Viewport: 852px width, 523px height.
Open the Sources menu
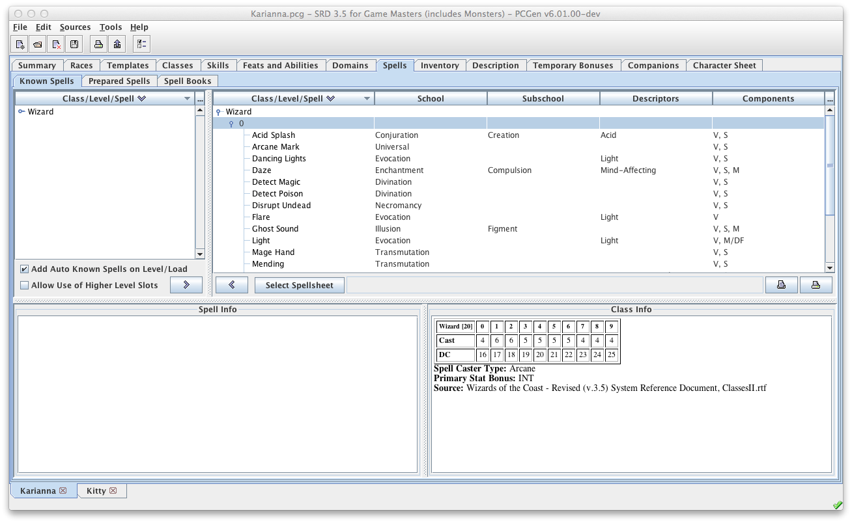(x=75, y=27)
